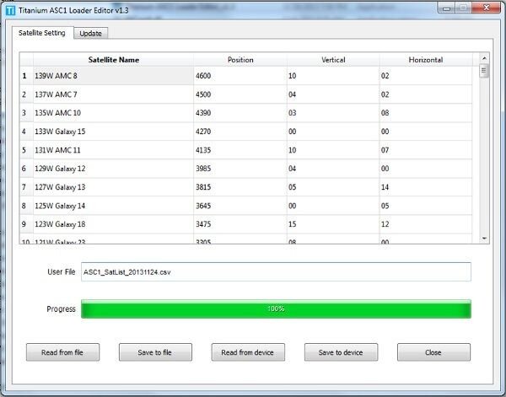The width and height of the screenshot is (506, 397).
Task: Click the Save to file button
Action: 155,352
